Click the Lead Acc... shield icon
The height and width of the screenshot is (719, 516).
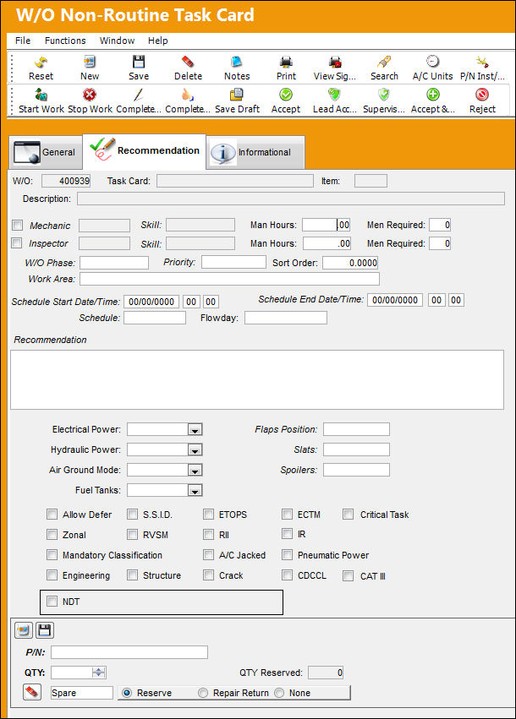pos(335,95)
